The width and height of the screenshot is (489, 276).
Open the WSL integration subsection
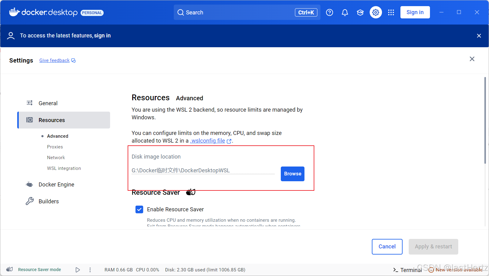pos(64,168)
